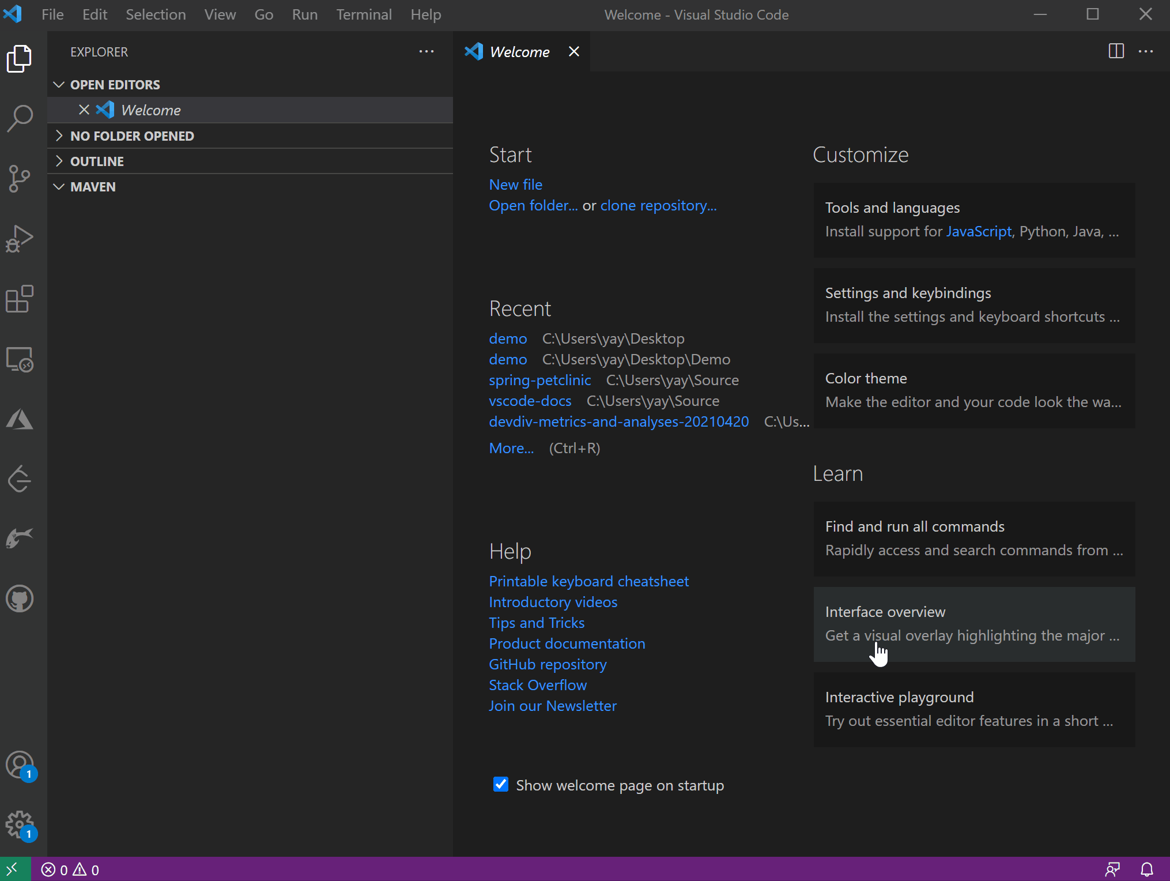Click clone repository link

pyautogui.click(x=659, y=205)
